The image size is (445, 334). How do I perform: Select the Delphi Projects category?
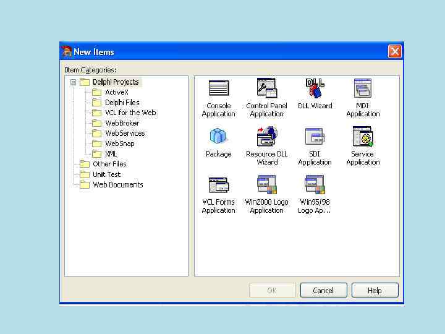point(116,82)
